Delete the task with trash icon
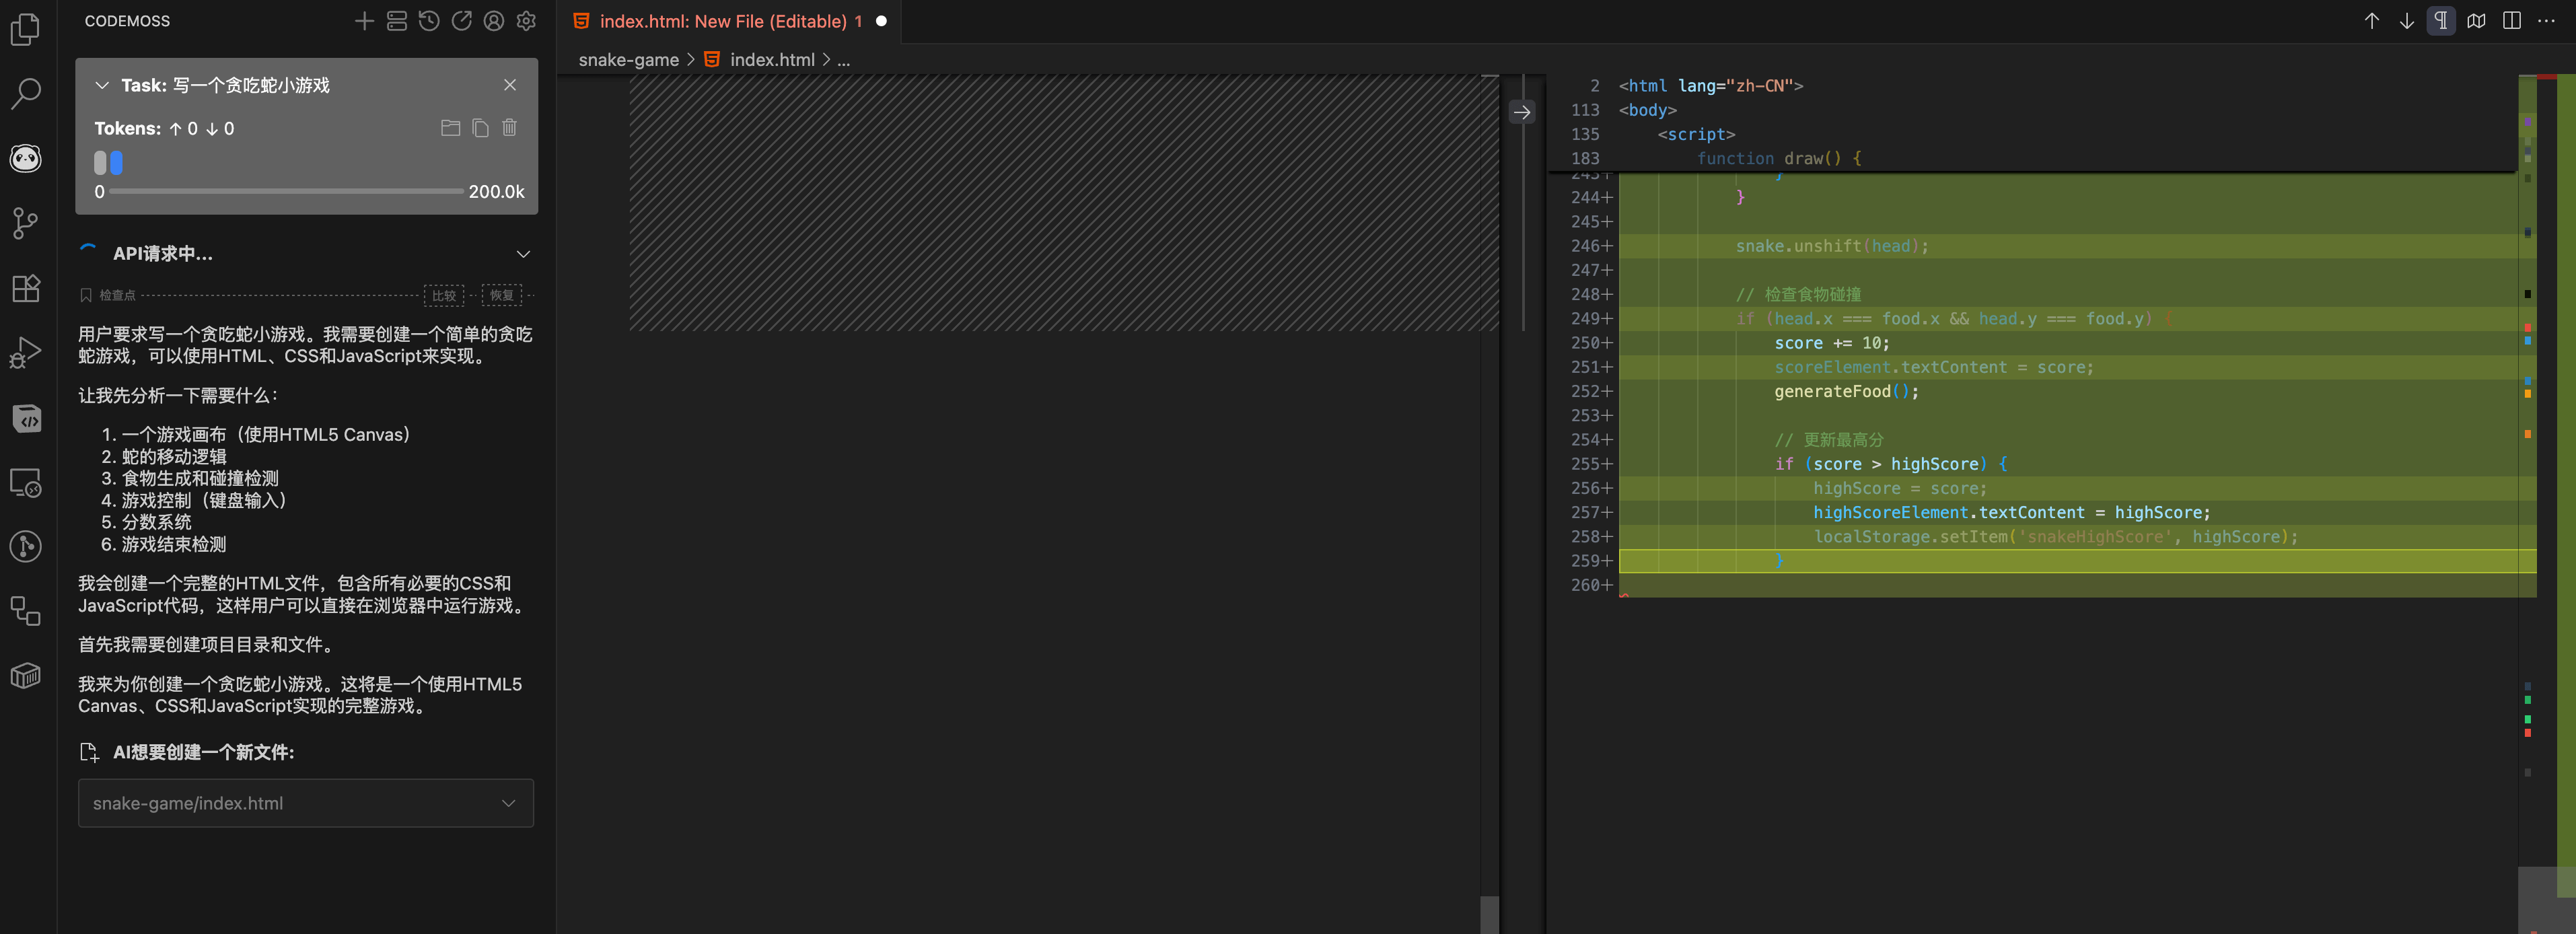The width and height of the screenshot is (2576, 934). [x=510, y=128]
